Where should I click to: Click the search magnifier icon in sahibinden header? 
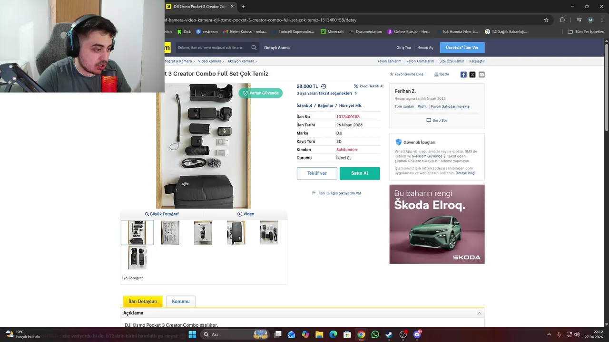(254, 47)
